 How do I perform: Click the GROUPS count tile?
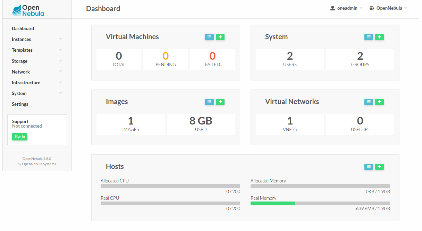pyautogui.click(x=360, y=59)
